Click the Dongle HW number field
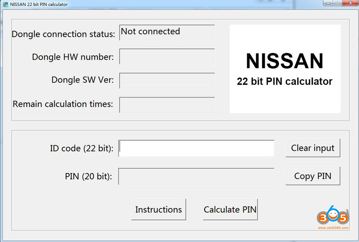The height and width of the screenshot is (242, 359). click(x=167, y=57)
